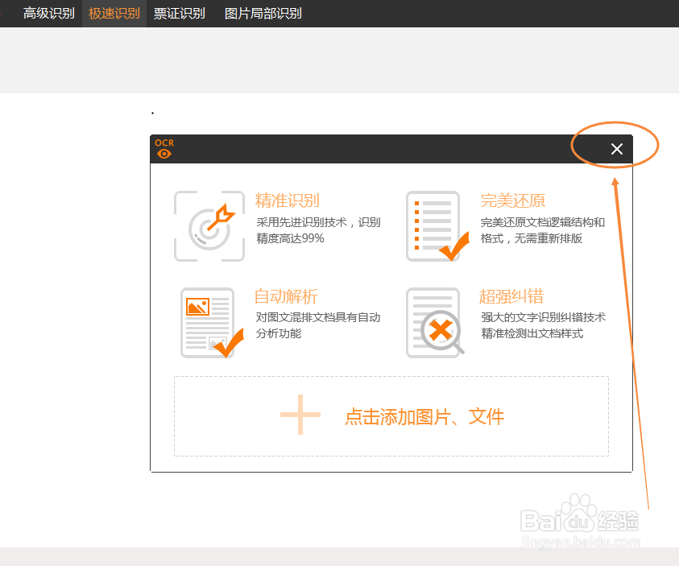Select the 极速识别 tab
Screen dimensions: 679x566
coord(113,13)
